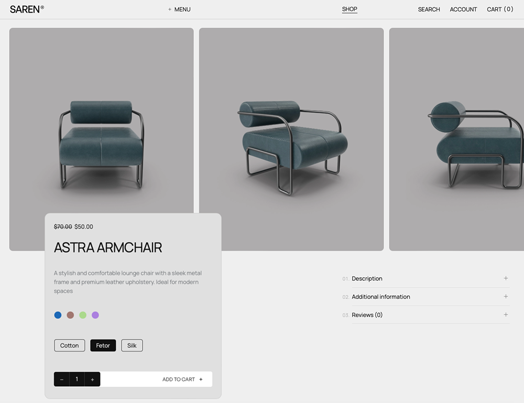
Task: Open the angled armchair image
Action: (x=291, y=139)
